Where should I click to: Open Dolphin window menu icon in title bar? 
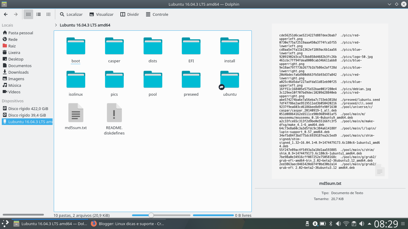4,4
